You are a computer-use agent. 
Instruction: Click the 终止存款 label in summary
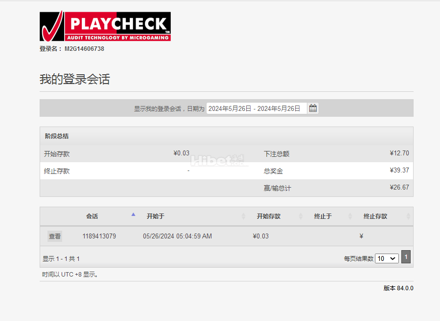[57, 171]
